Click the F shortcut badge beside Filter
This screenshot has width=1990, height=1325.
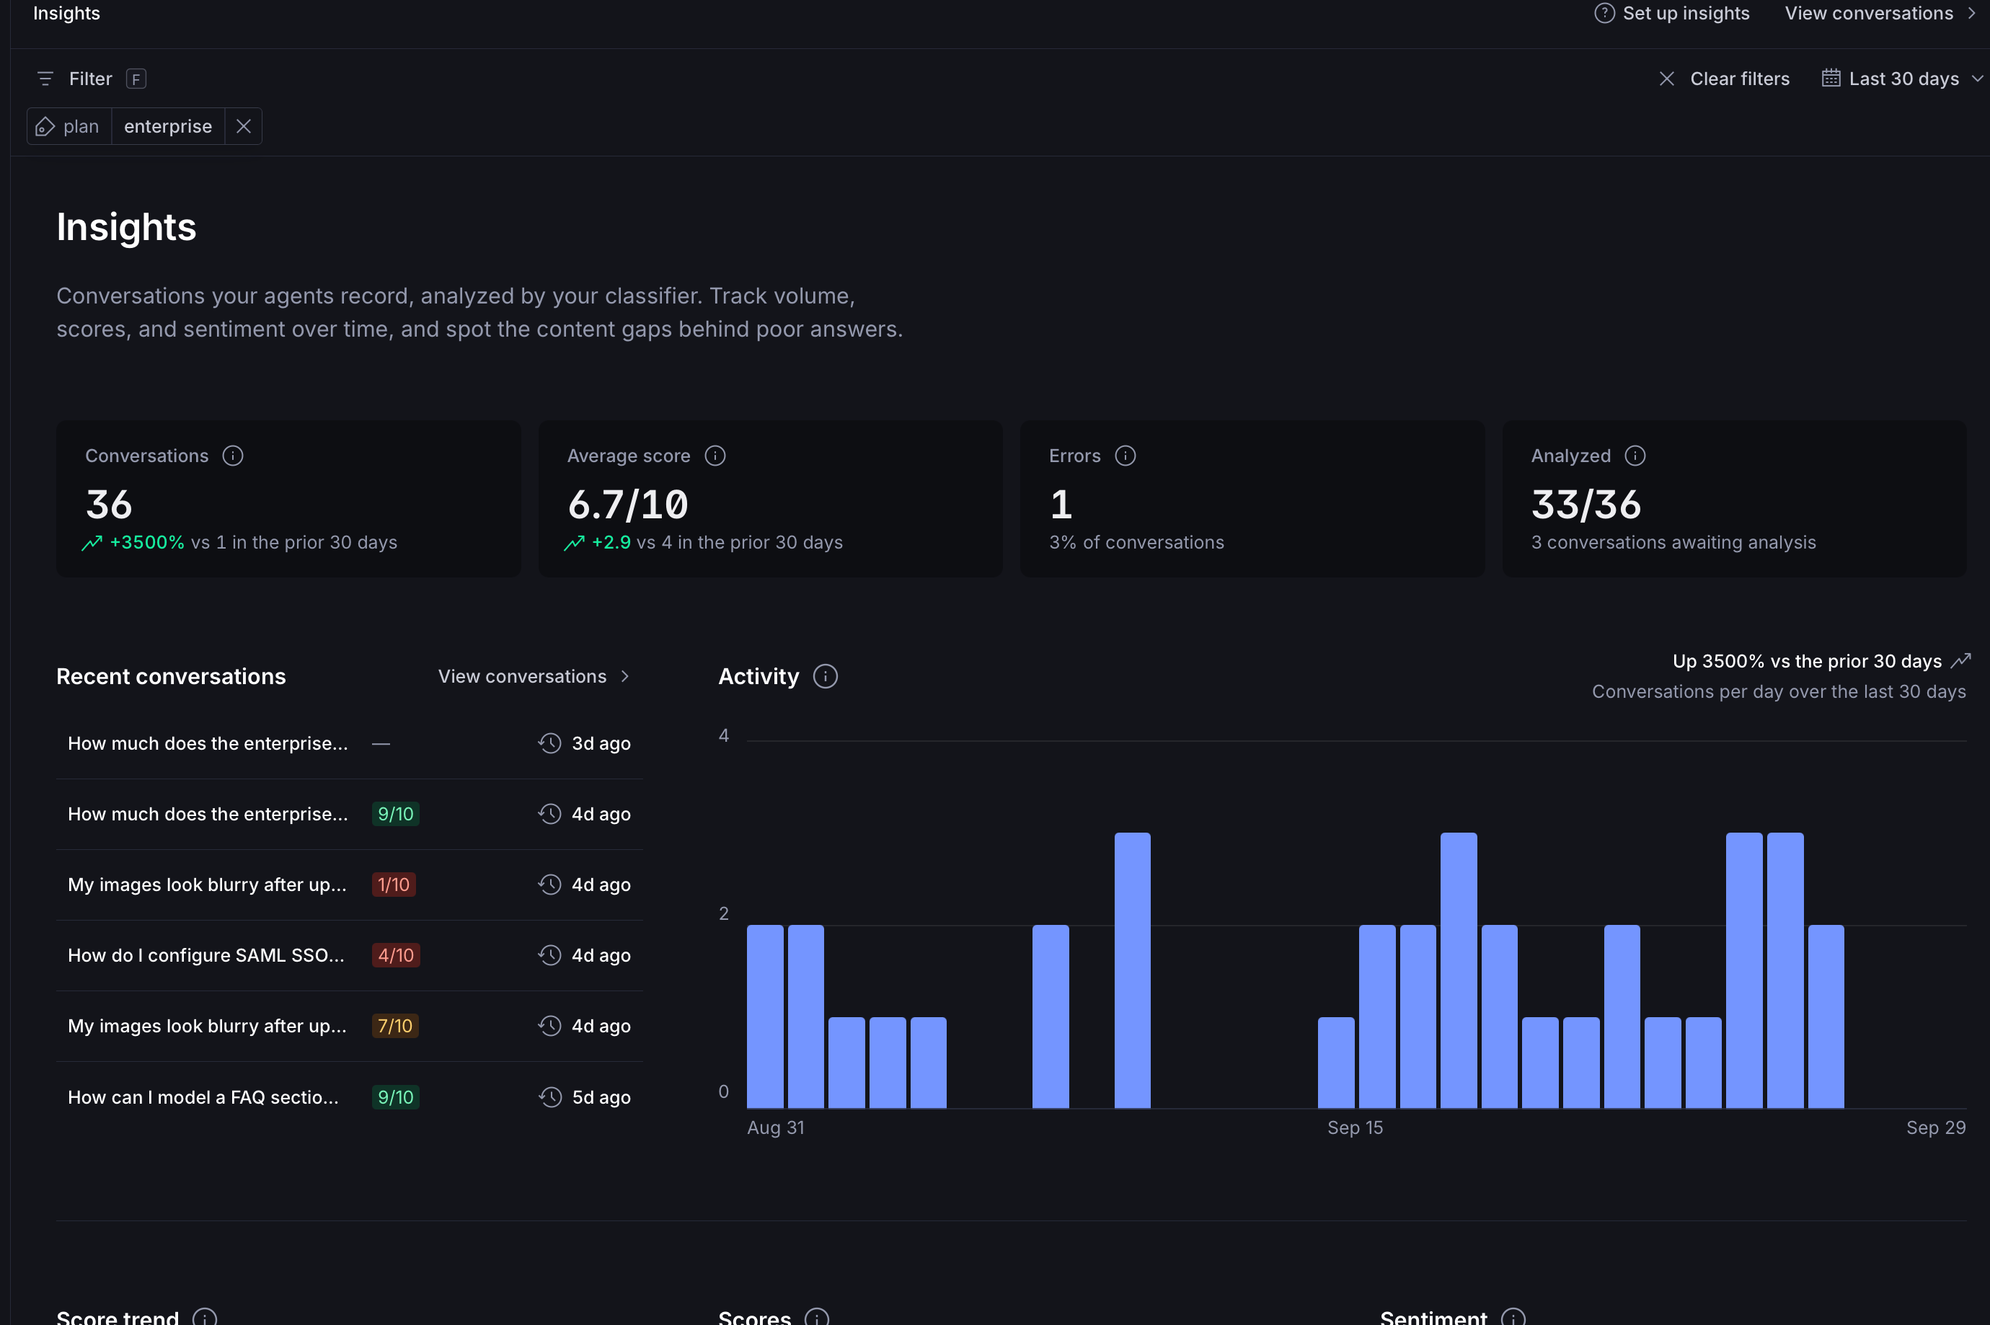pyautogui.click(x=136, y=79)
